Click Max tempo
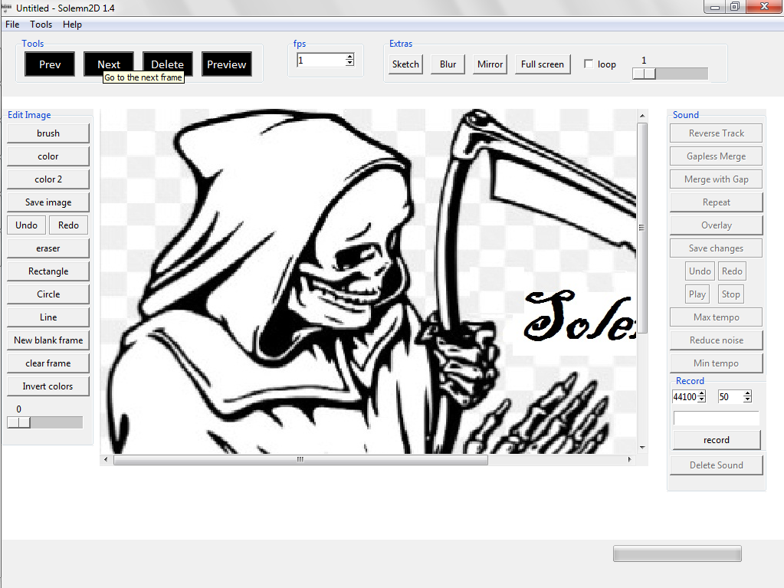 716,317
